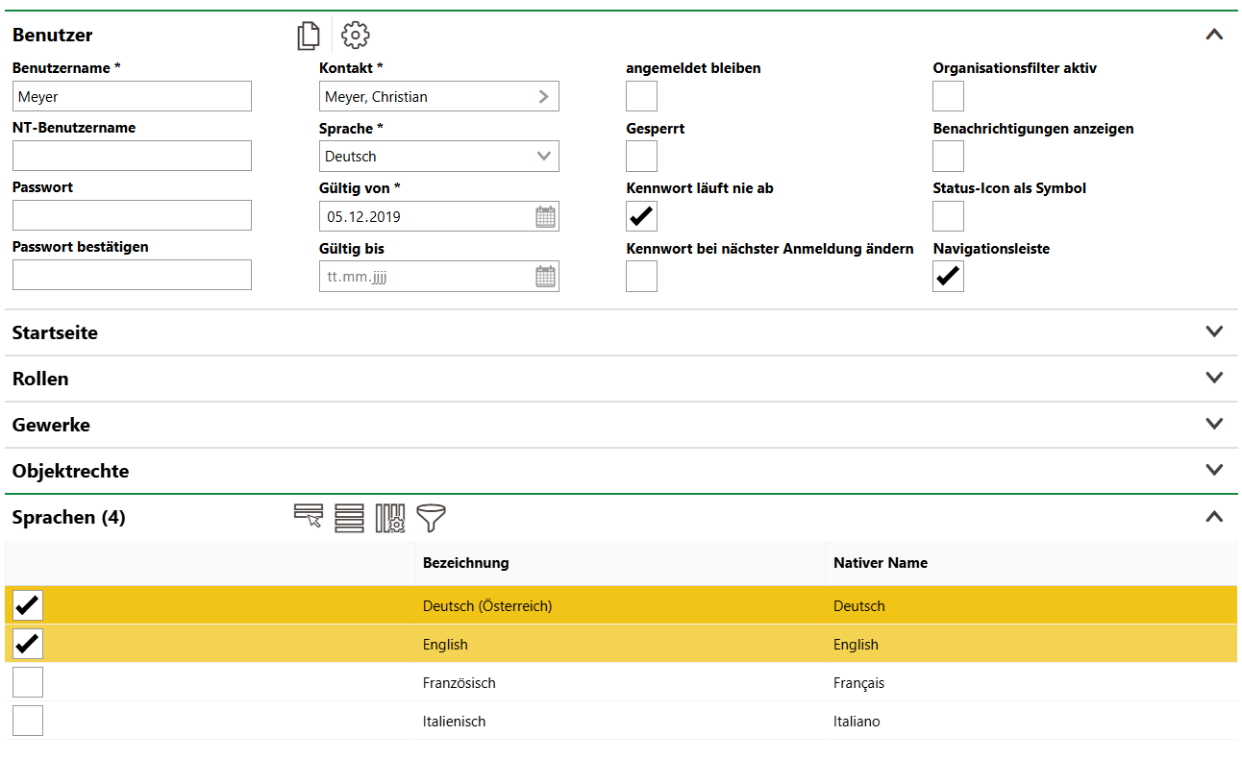Uncheck the English language row checkbox

(x=28, y=644)
